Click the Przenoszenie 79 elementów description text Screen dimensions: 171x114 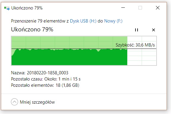[40, 21]
